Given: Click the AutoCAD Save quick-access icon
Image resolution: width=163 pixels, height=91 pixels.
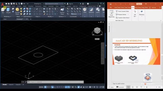Looking at the screenshot, I should coord(11,4).
